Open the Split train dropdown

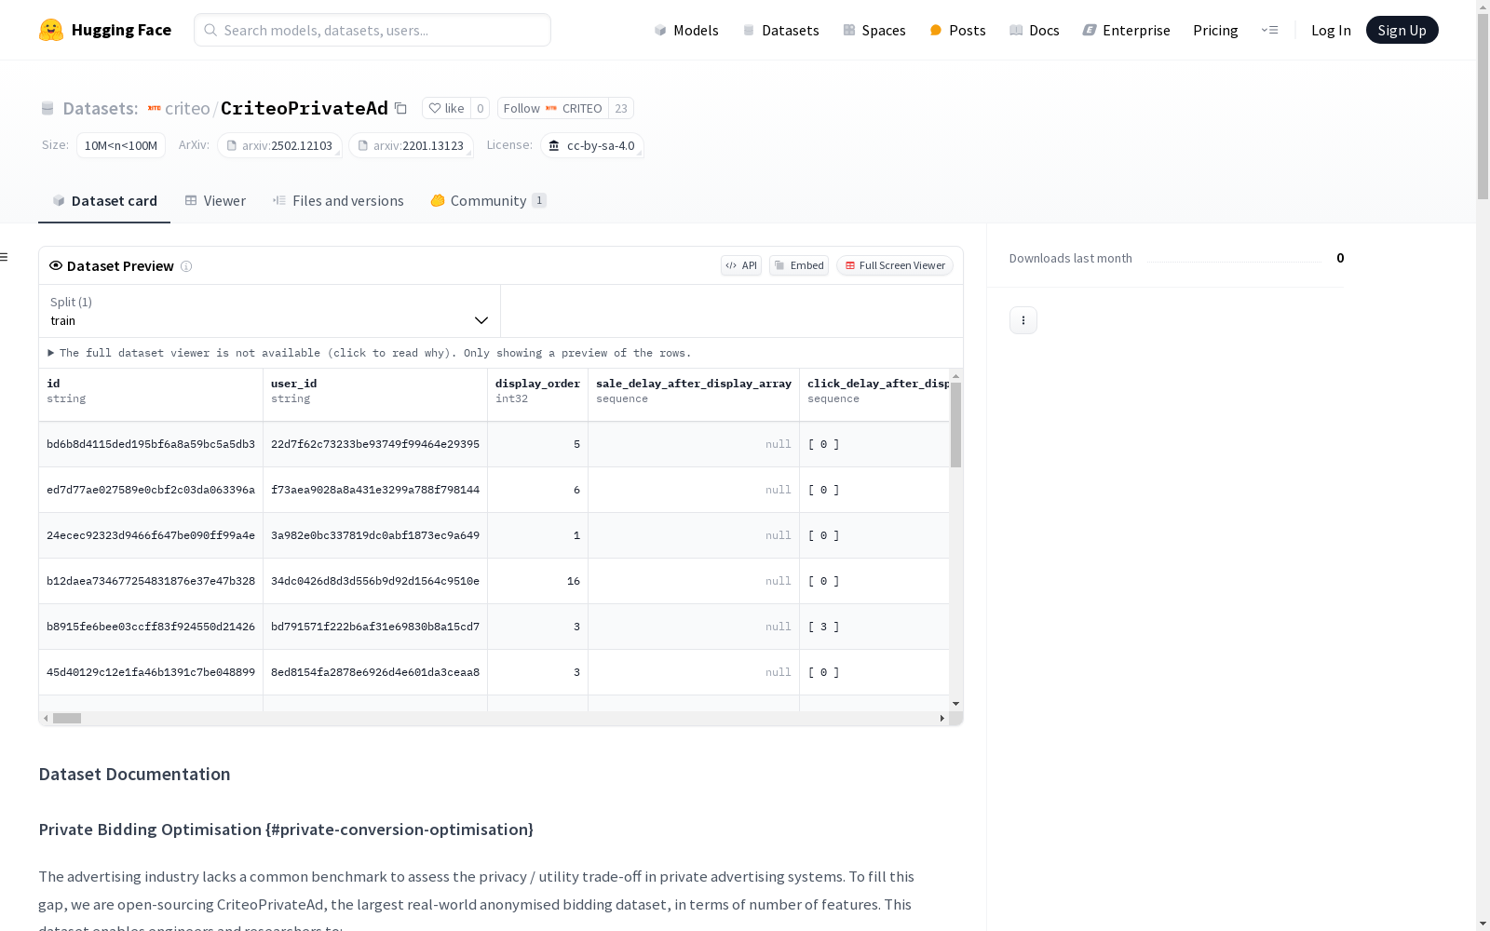click(x=270, y=311)
